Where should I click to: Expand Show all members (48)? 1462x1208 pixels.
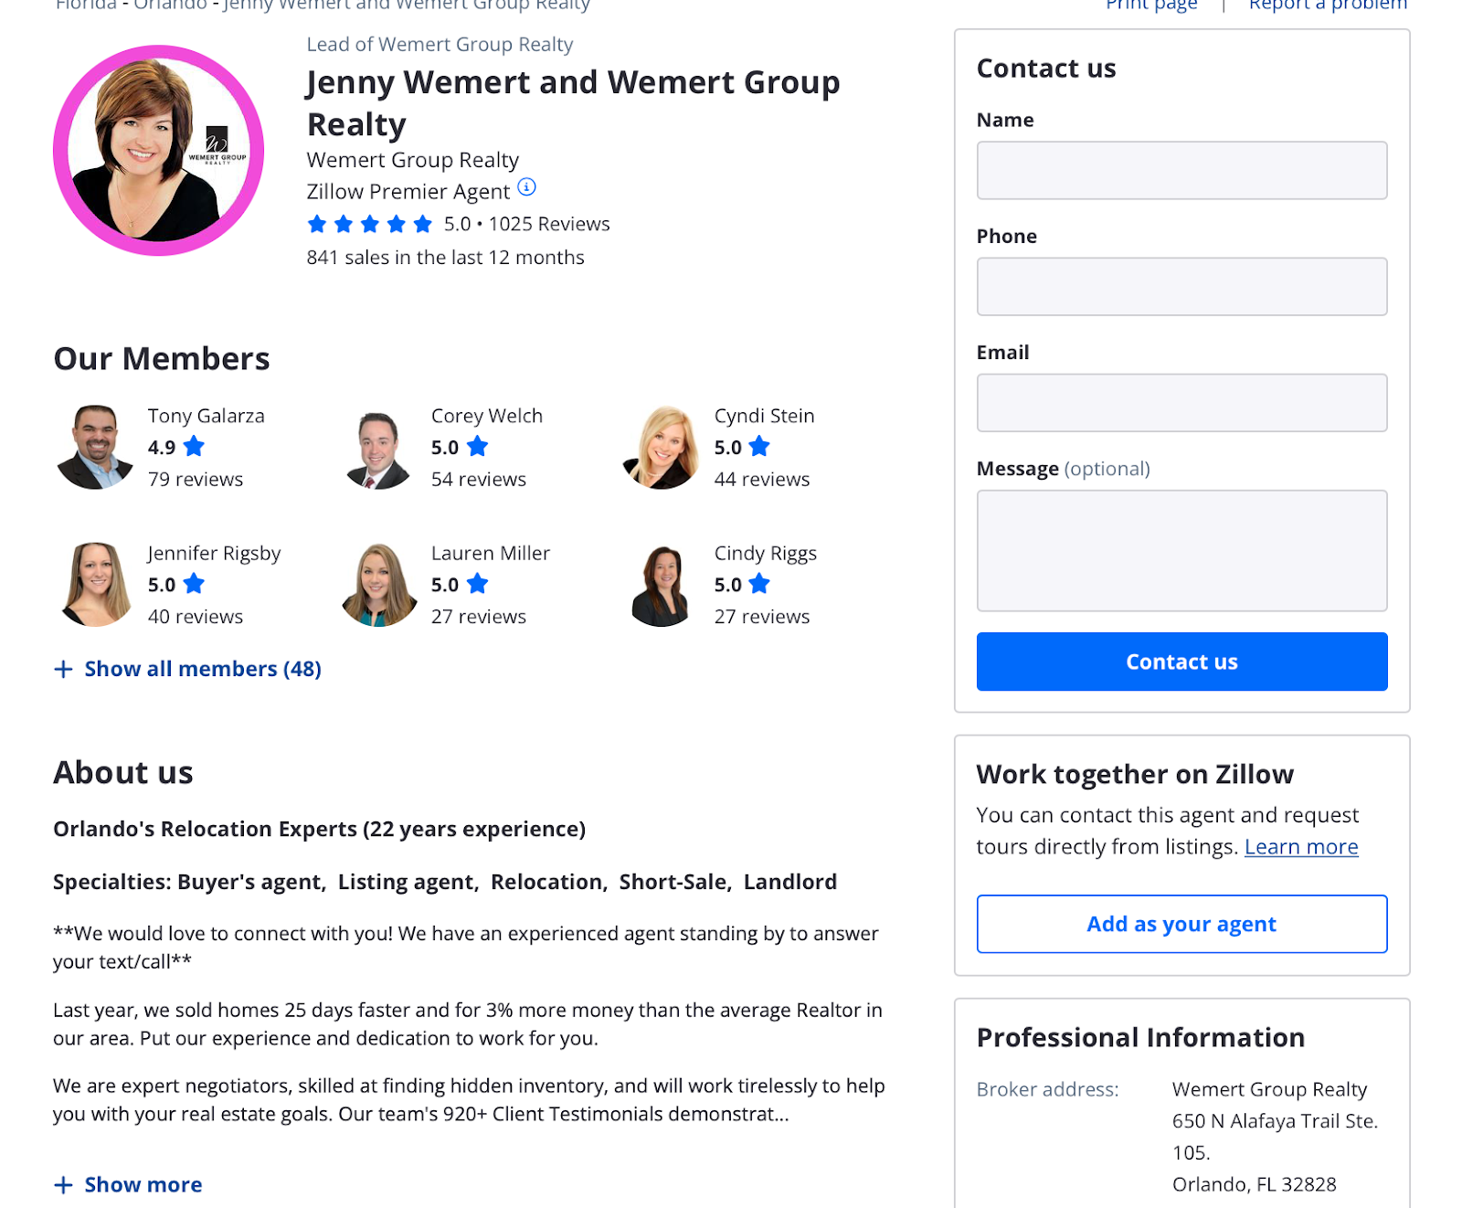click(187, 669)
